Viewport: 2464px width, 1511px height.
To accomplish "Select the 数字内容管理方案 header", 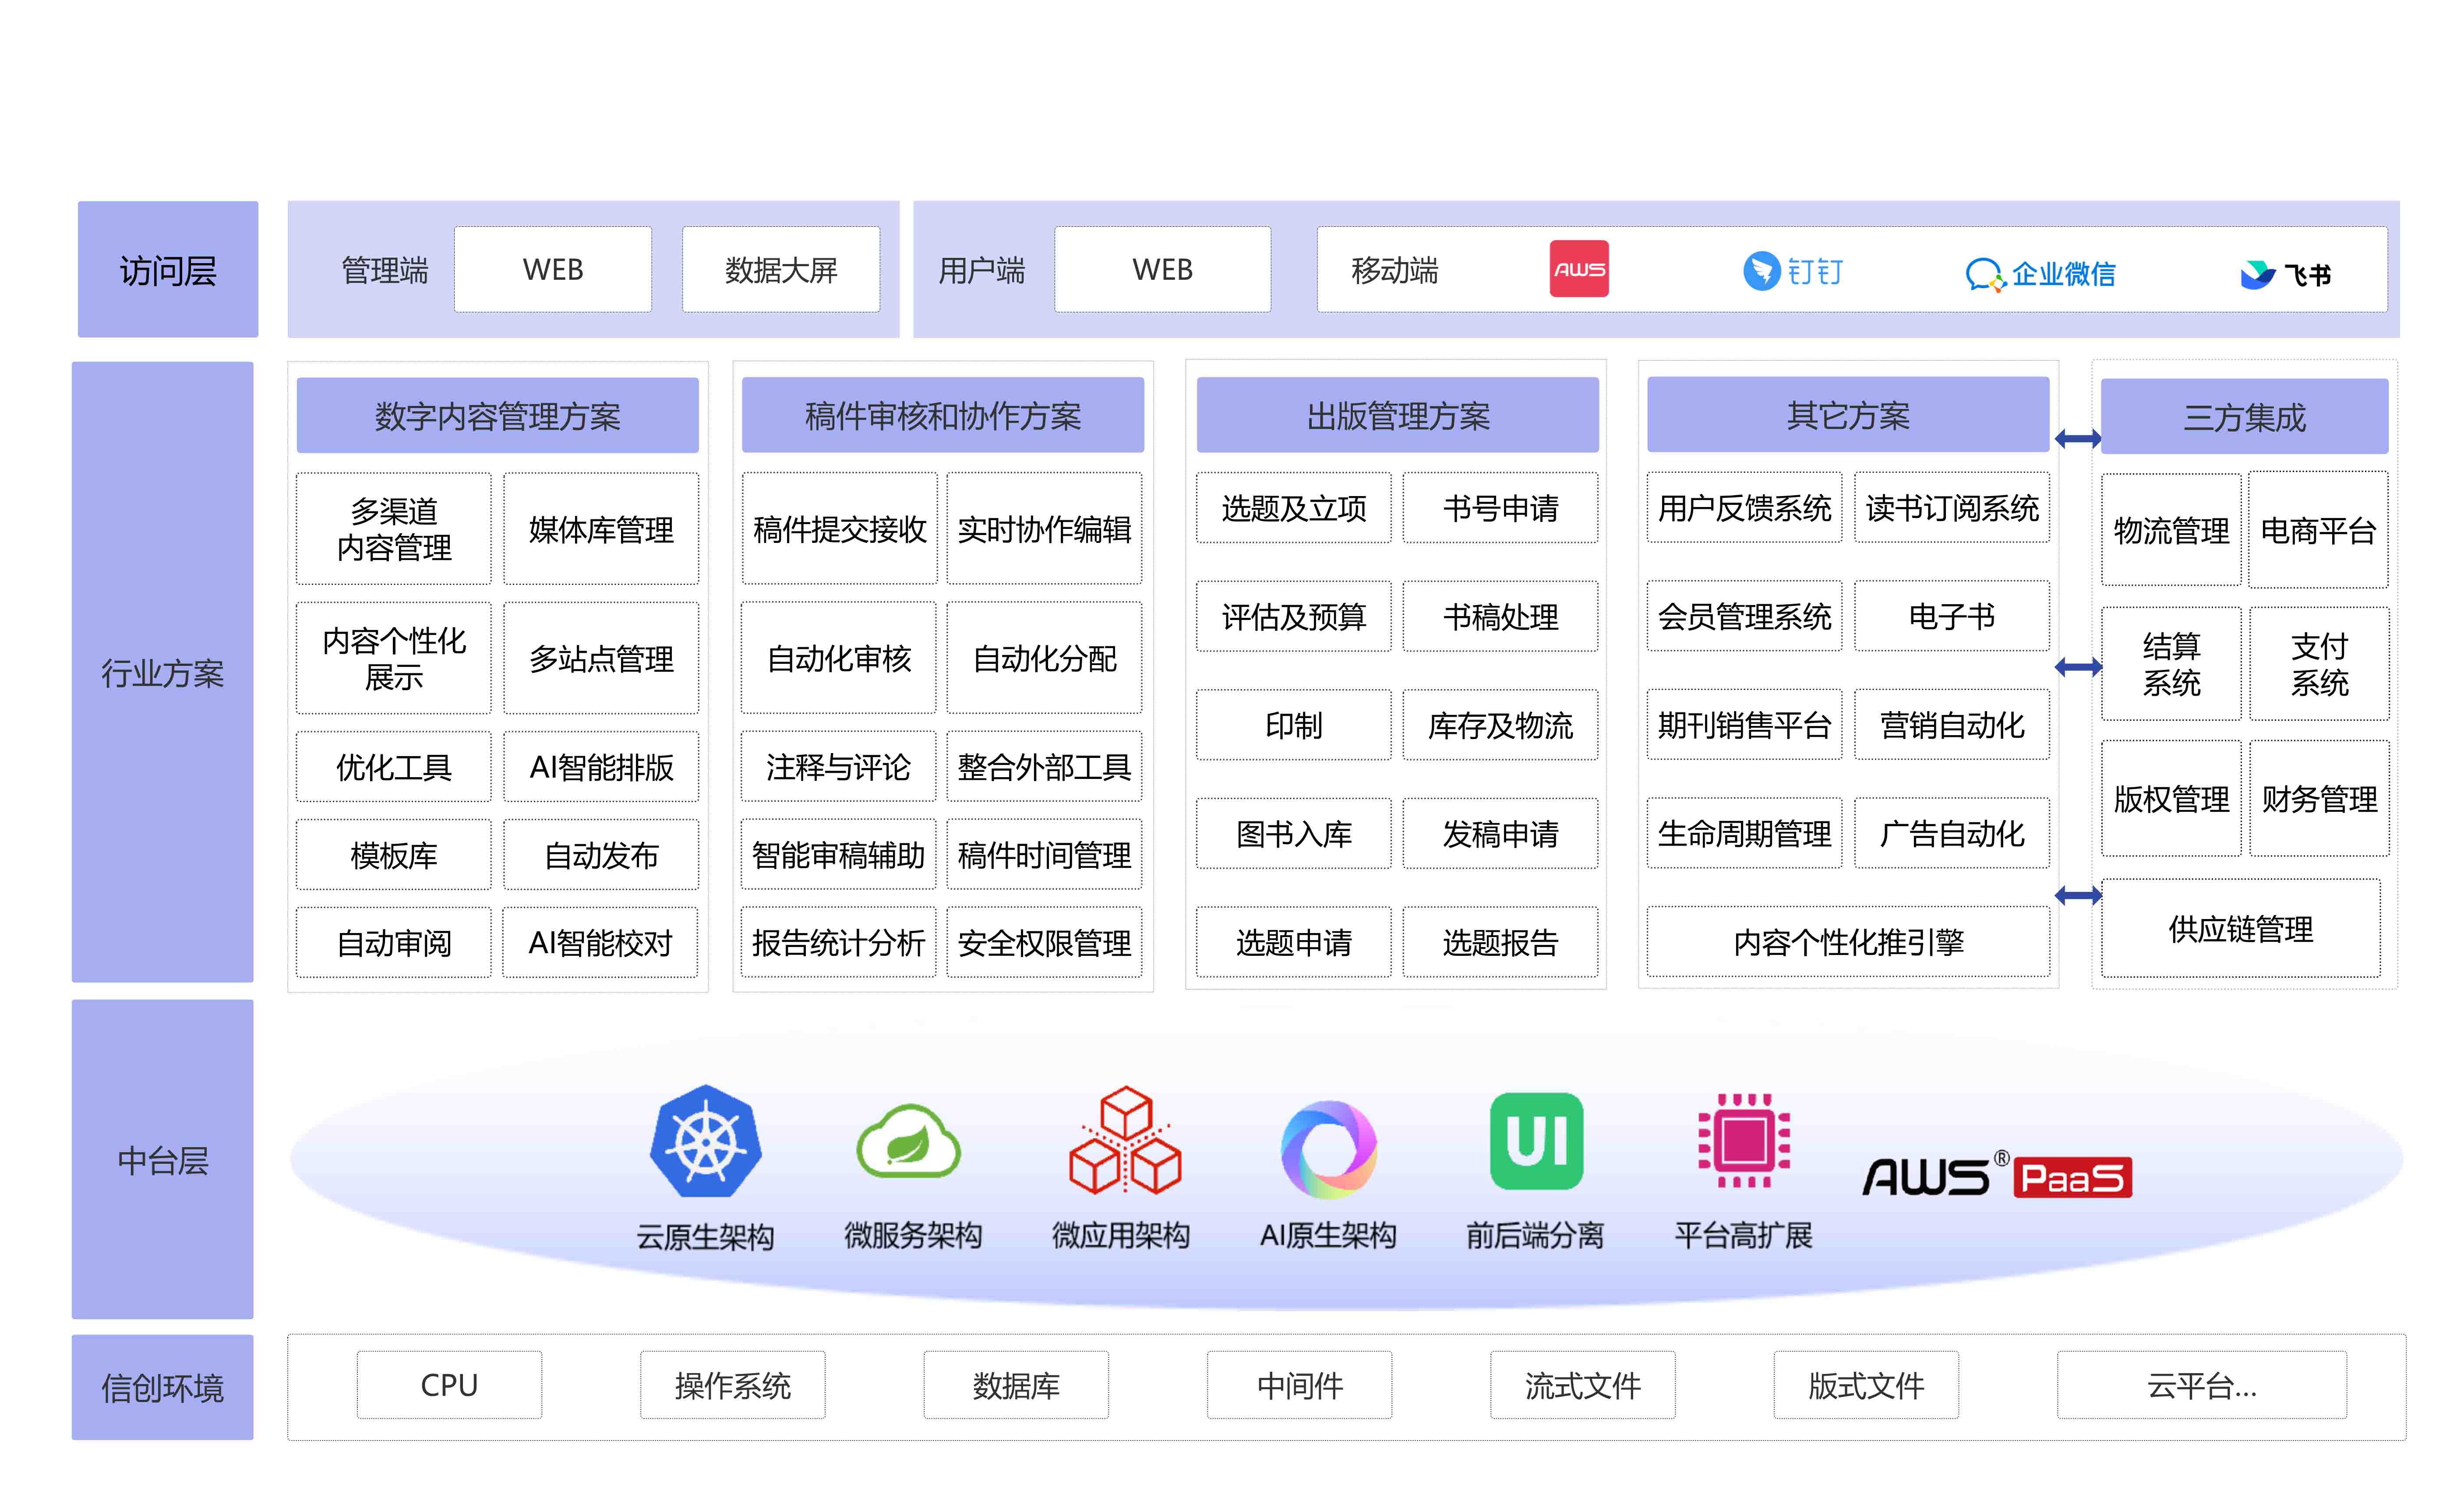I will 497,416.
